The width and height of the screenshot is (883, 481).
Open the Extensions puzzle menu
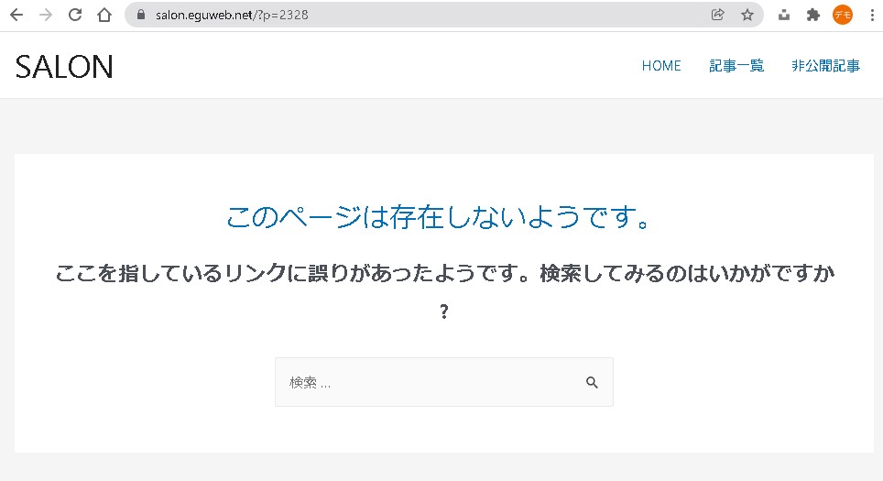812,15
